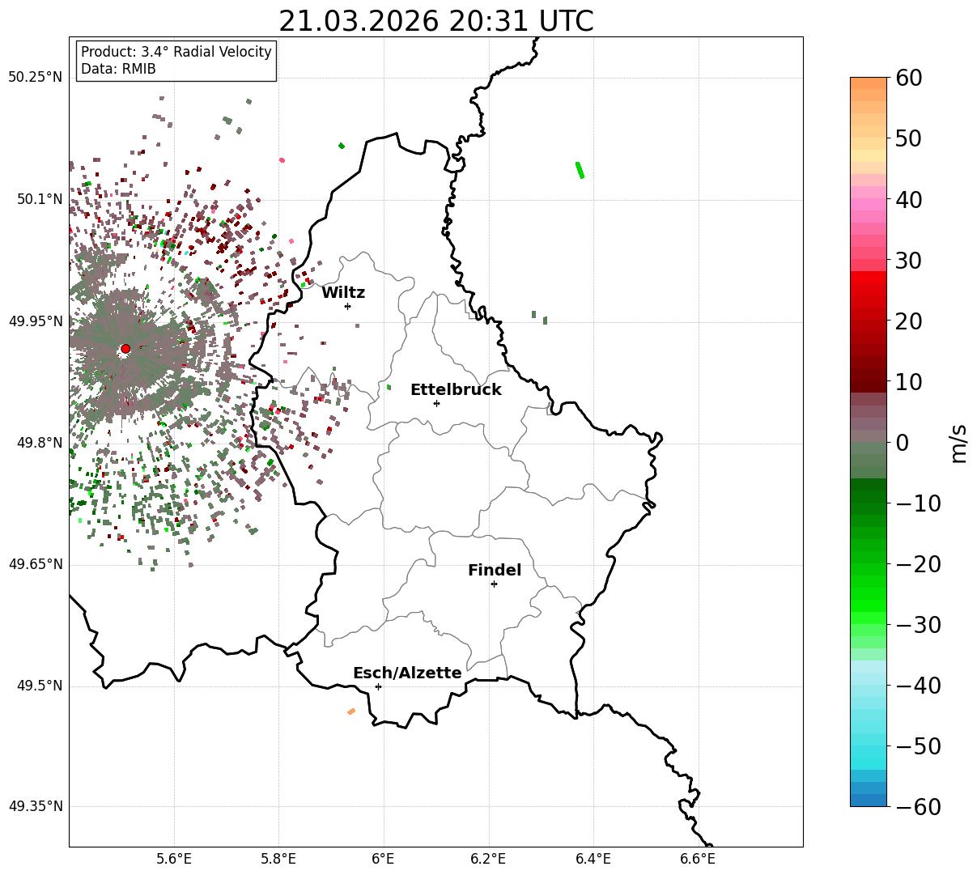
Task: Click the Findel station cross marker
Action: [494, 584]
